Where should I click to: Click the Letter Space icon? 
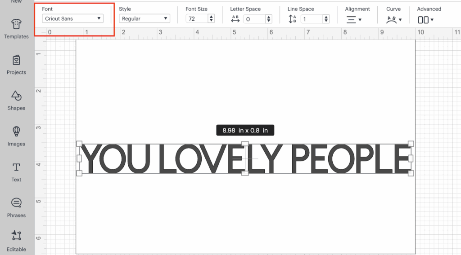(235, 19)
